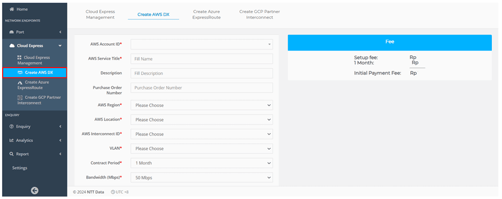This screenshot has height=199, width=502.
Task: Switch to the Create GCP Partner Interconnect tab
Action: (260, 14)
